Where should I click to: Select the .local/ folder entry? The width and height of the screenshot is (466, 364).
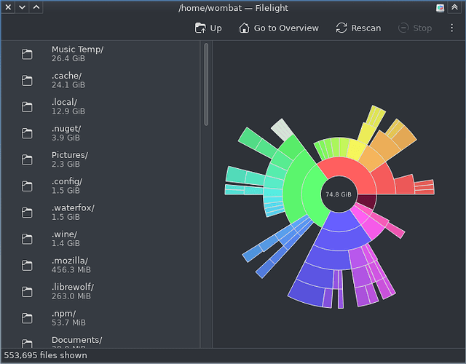[68, 107]
